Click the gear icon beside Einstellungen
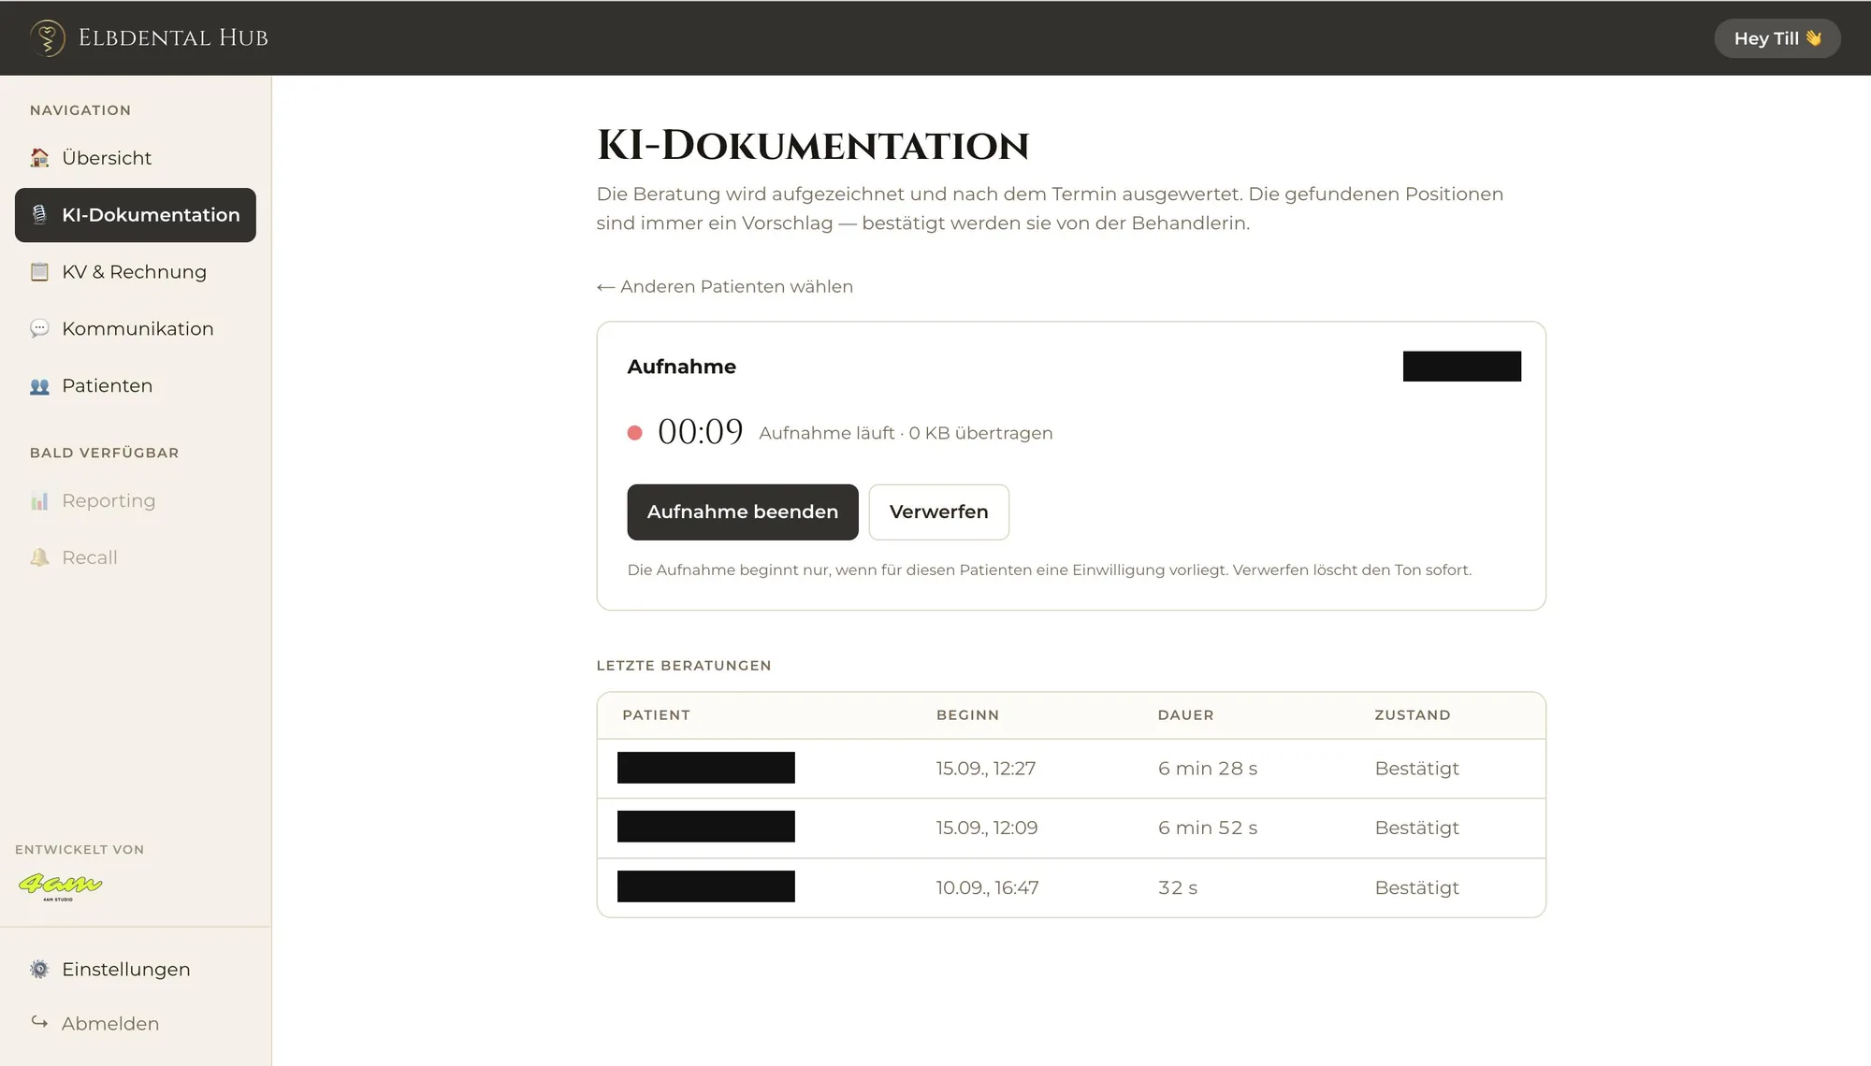This screenshot has height=1066, width=1871. pos(39,970)
